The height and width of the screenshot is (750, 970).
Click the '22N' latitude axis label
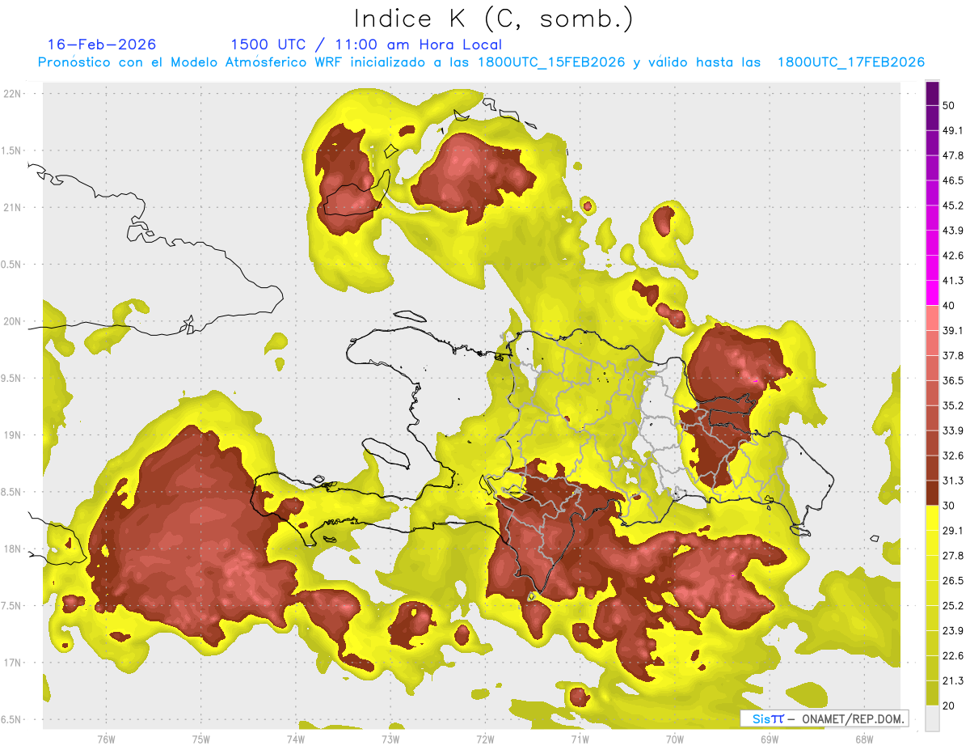click(x=14, y=94)
